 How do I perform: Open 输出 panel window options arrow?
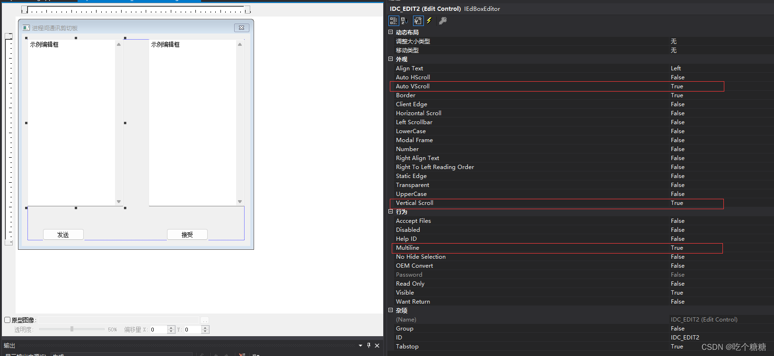361,346
